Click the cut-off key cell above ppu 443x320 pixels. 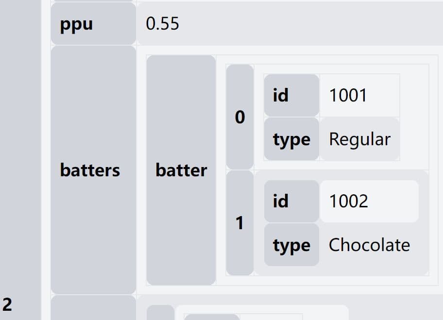[x=93, y=1]
